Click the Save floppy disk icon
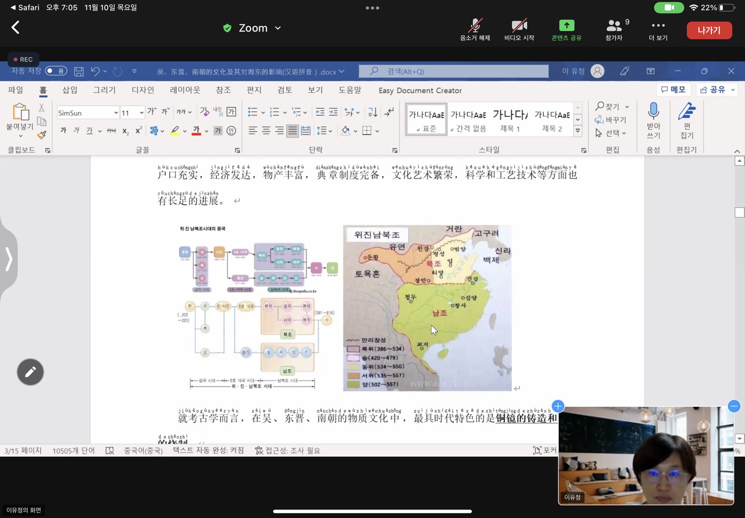Viewport: 745px width, 518px height. (79, 71)
